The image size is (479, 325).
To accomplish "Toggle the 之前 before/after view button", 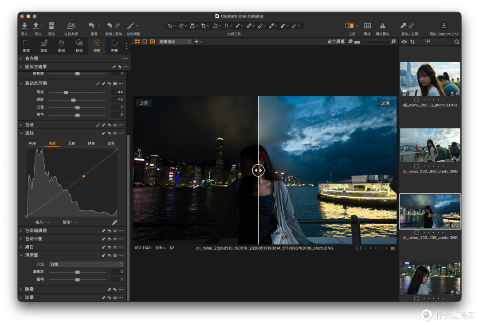I will 349,26.
